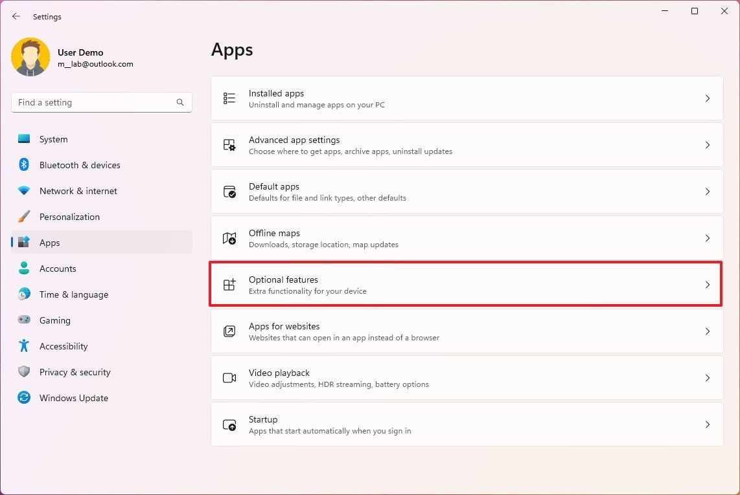740x495 pixels.
Task: Click the Video playback camera icon
Action: [229, 377]
